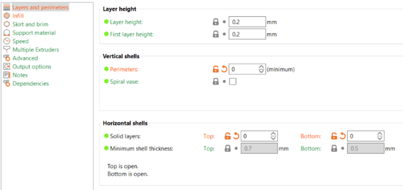
Task: Click the Layer height value field
Action: (x=247, y=22)
